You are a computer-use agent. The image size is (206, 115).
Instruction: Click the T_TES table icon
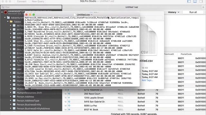click(14, 61)
